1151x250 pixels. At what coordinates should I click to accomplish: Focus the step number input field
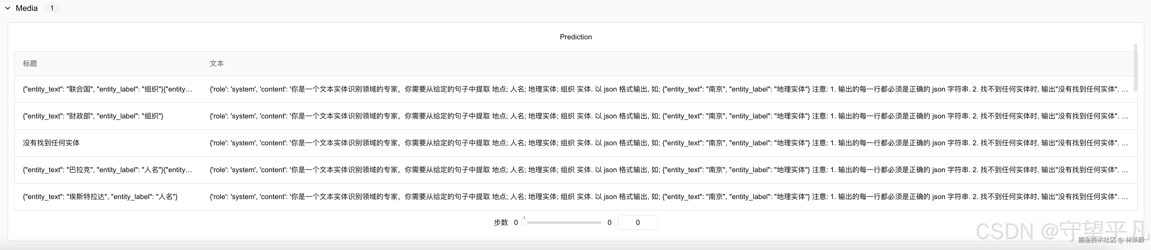(x=637, y=222)
